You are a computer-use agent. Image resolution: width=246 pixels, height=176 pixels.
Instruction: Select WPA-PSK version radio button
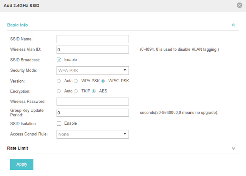pyautogui.click(x=76, y=81)
